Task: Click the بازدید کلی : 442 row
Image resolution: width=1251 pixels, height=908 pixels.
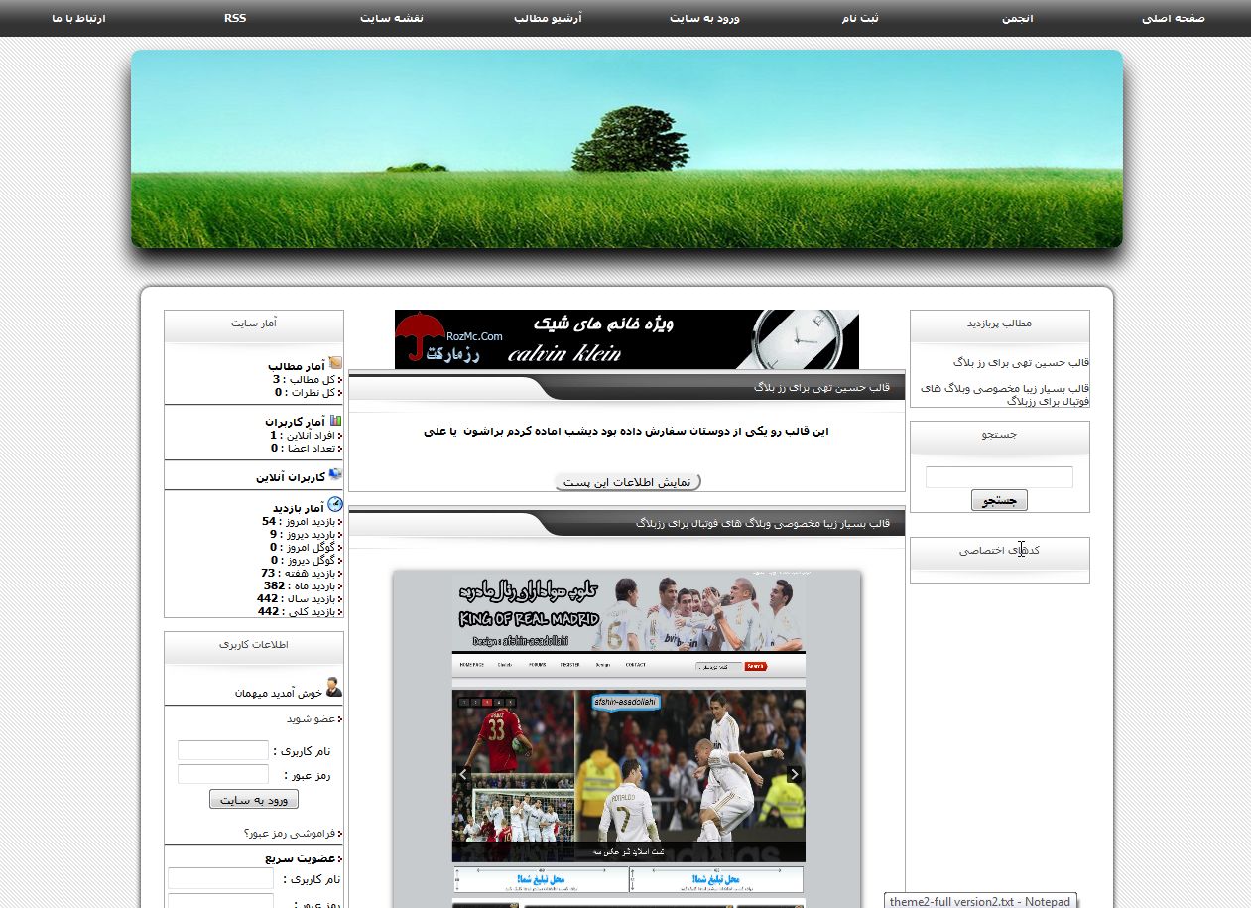Action: tap(299, 611)
